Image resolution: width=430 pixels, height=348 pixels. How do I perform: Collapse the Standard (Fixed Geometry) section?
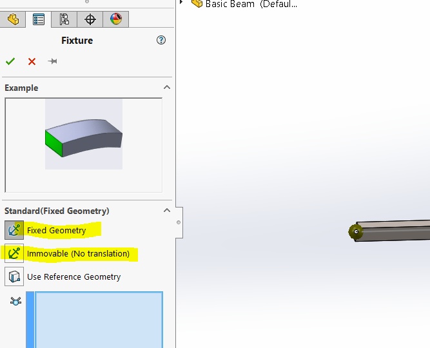coord(167,210)
